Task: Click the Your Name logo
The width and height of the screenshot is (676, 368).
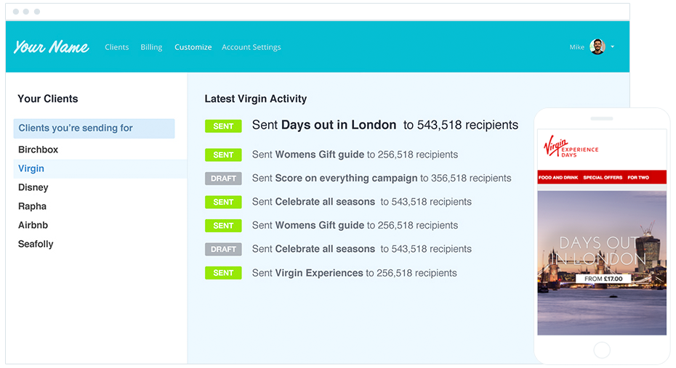Action: pyautogui.click(x=51, y=47)
